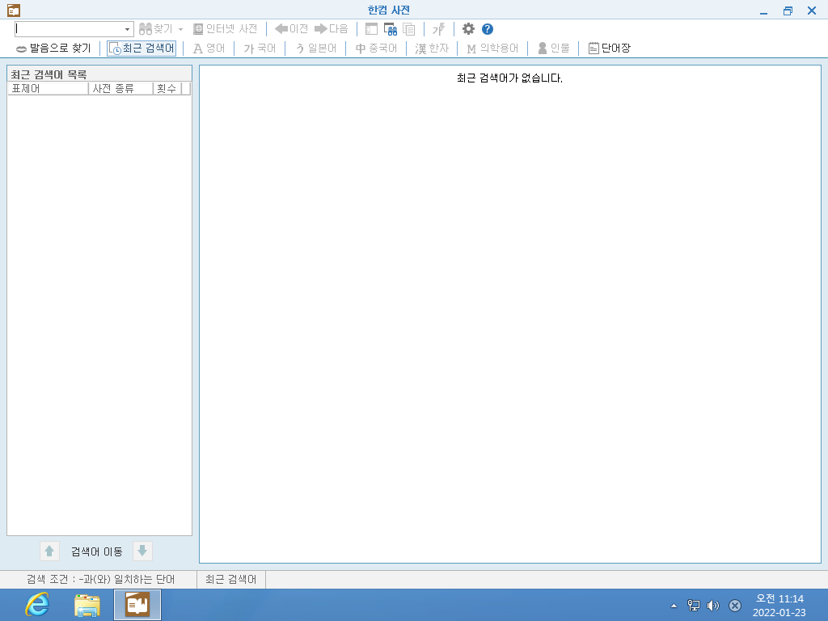
Task: Toggle the panel layout icon
Action: point(372,29)
